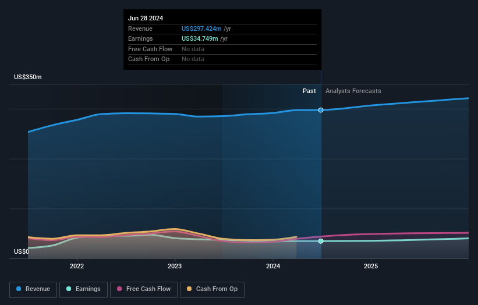478x305 pixels.
Task: Click the orange Cash From Op legend dot
Action: 189,289
